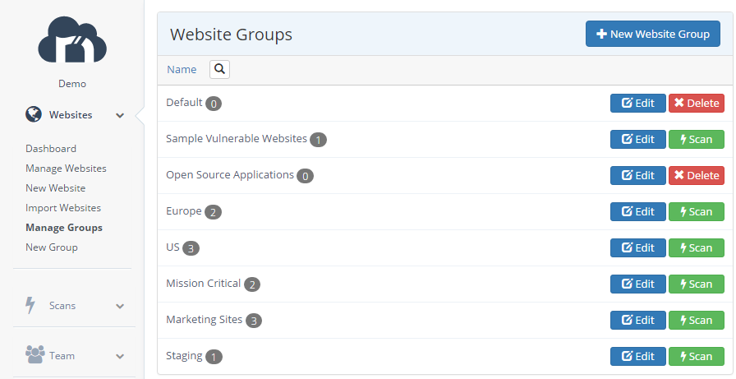Open Manage Websites in sidebar
736x379 pixels.
[x=67, y=169]
